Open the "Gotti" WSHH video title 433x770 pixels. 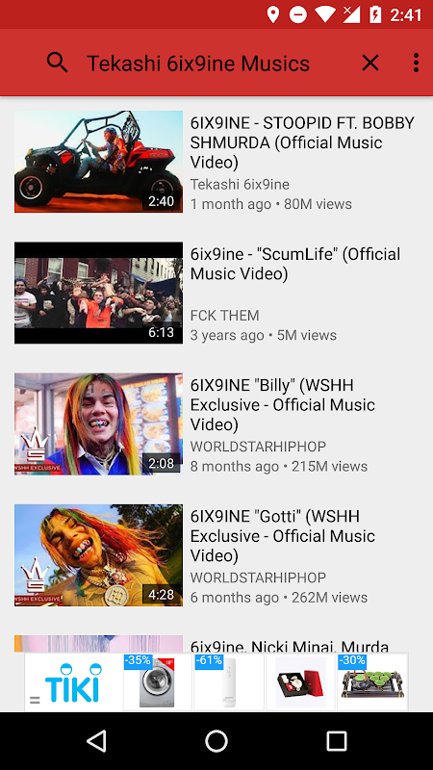283,536
